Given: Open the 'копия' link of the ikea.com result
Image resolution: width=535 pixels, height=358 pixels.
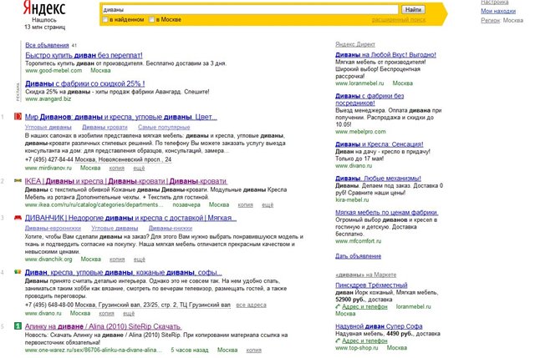Looking at the screenshot, I should (x=245, y=205).
